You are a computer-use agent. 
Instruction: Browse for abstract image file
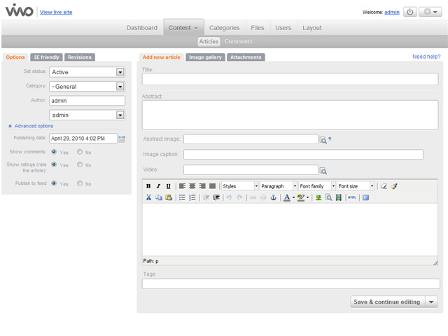(323, 140)
